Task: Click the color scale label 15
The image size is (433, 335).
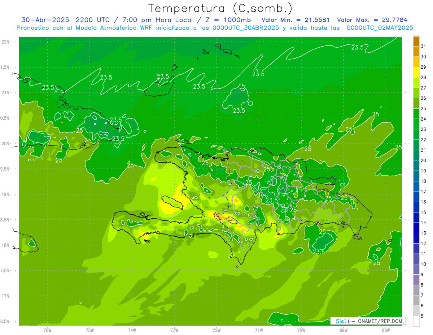Action: pyautogui.click(x=424, y=212)
